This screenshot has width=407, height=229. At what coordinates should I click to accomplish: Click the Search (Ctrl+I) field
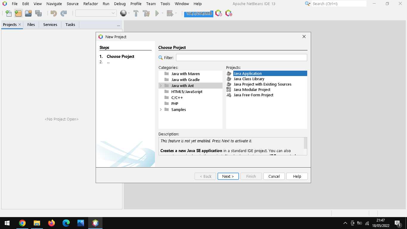click(339, 4)
